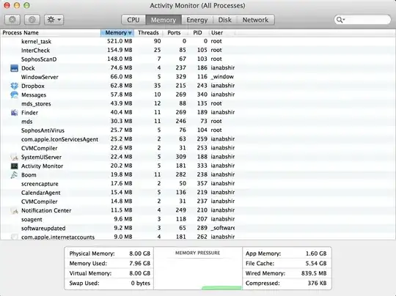
Task: Select the SophosAntiVirus process
Action: point(198,130)
